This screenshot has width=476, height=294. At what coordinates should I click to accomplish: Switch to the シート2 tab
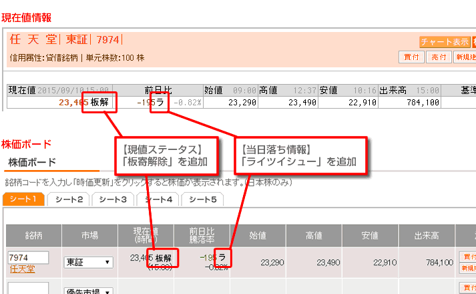(x=69, y=199)
